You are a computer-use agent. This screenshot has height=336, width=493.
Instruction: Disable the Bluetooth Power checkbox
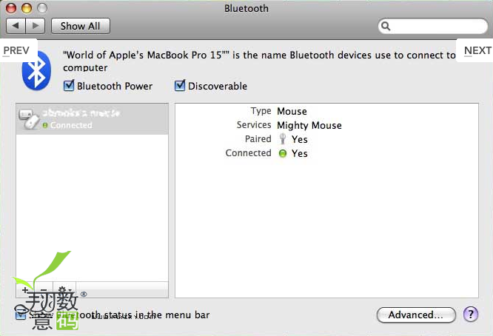coord(69,86)
